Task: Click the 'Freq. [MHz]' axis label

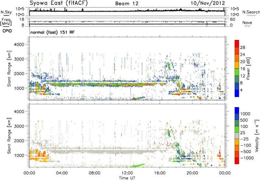Action: 6,22
